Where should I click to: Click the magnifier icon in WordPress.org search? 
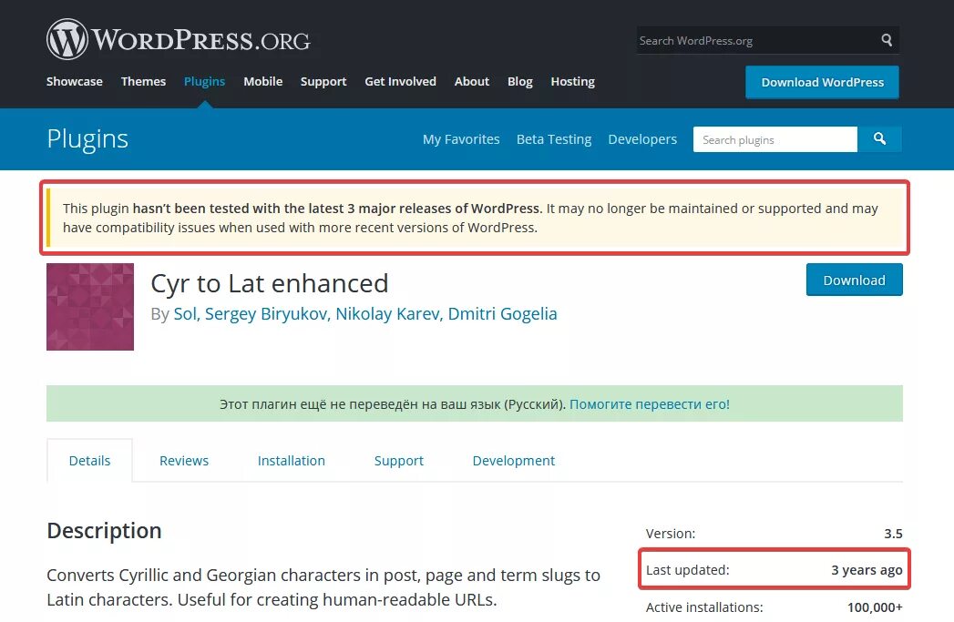tap(887, 40)
